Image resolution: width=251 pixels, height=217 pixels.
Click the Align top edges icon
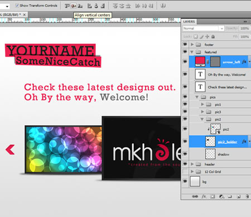pos(67,6)
